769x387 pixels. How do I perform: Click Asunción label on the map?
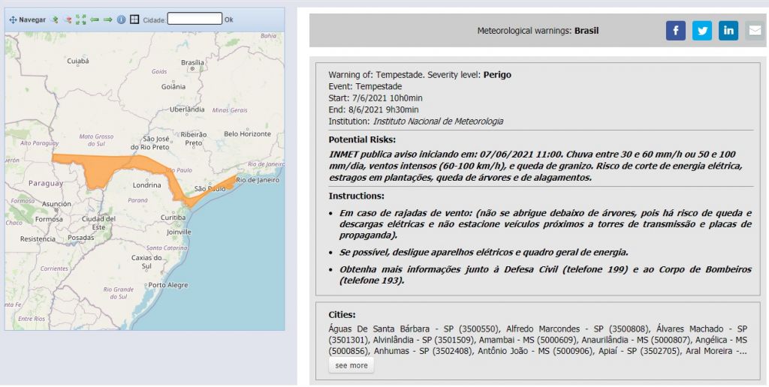tap(56, 204)
